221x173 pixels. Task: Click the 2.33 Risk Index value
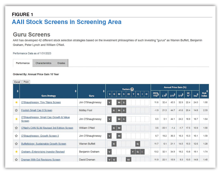click(205, 110)
